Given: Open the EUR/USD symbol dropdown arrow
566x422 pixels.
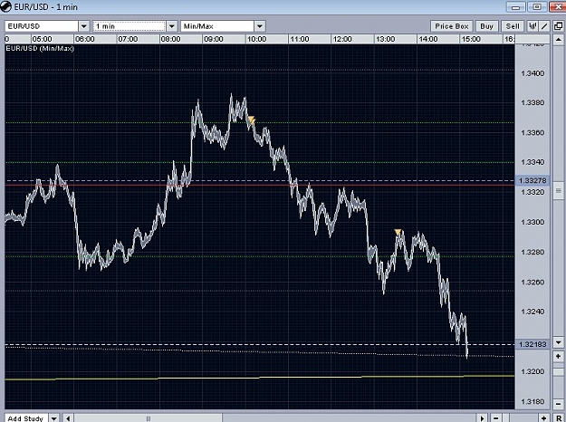Looking at the screenshot, I should pos(83,26).
